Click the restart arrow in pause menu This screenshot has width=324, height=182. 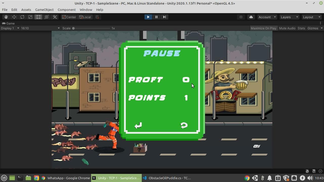click(184, 125)
